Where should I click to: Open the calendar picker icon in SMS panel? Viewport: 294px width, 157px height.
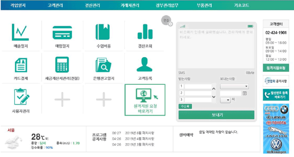coord(245,93)
